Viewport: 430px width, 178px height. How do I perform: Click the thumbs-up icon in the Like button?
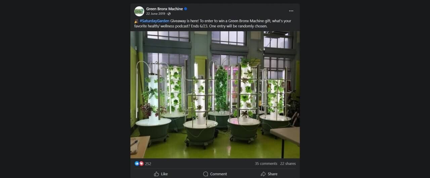[157, 174]
